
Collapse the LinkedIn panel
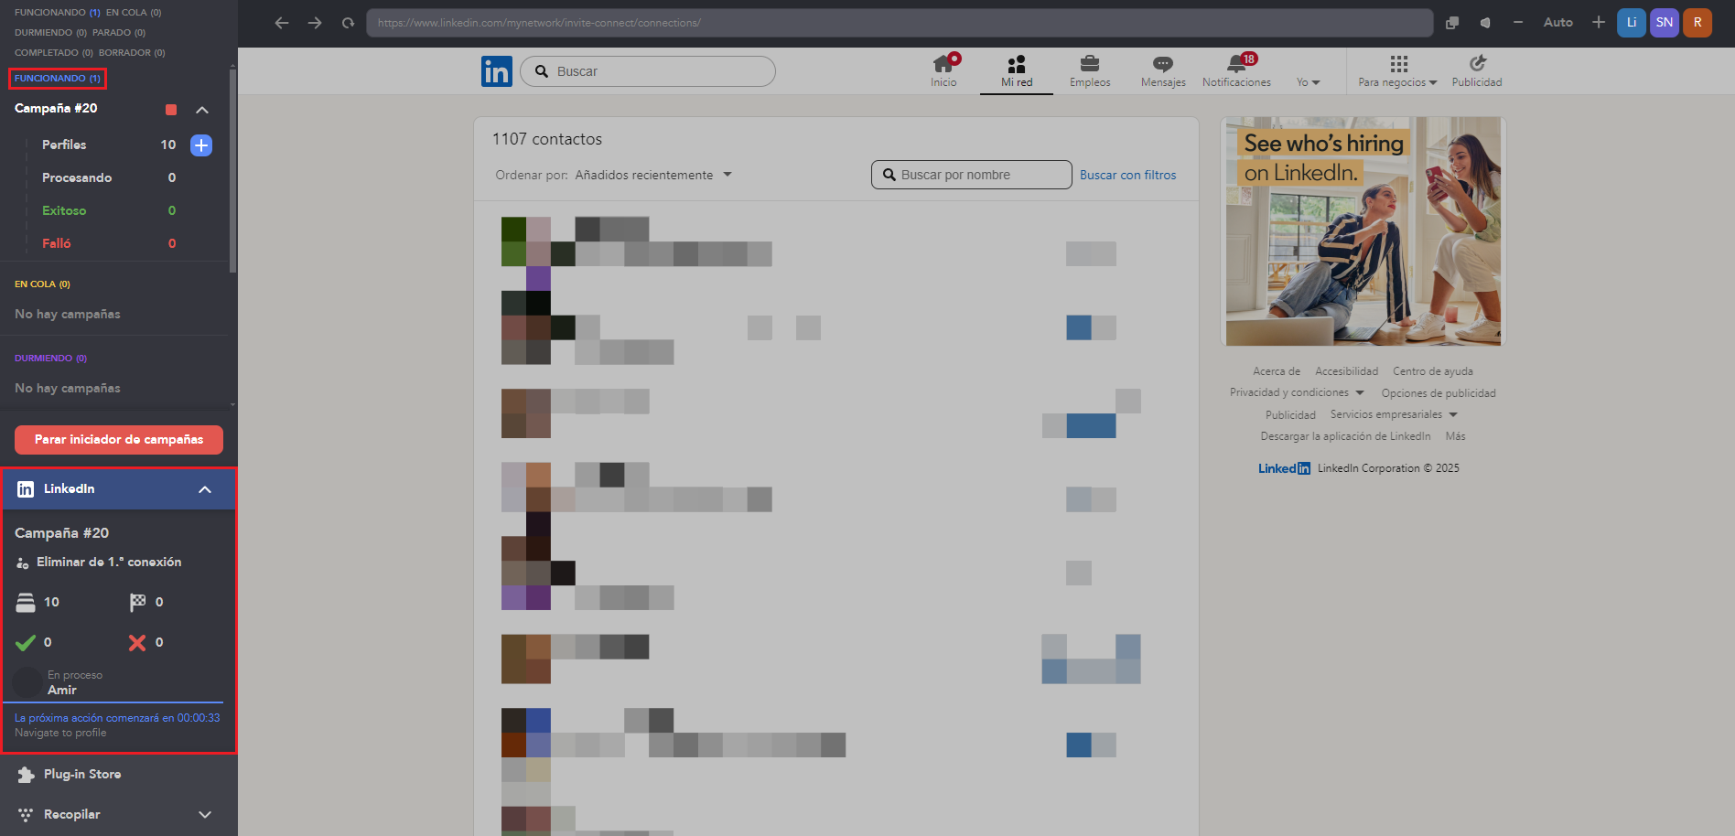tap(205, 489)
